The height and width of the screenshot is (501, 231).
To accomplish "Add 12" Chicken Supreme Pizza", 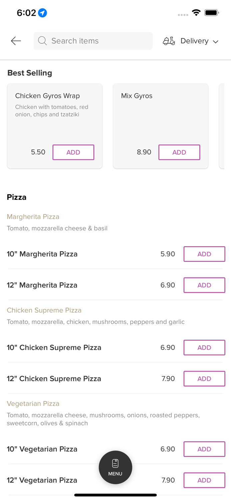I will [x=204, y=379].
